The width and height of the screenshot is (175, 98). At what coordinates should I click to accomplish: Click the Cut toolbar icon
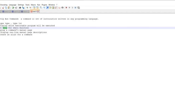[3, 8]
